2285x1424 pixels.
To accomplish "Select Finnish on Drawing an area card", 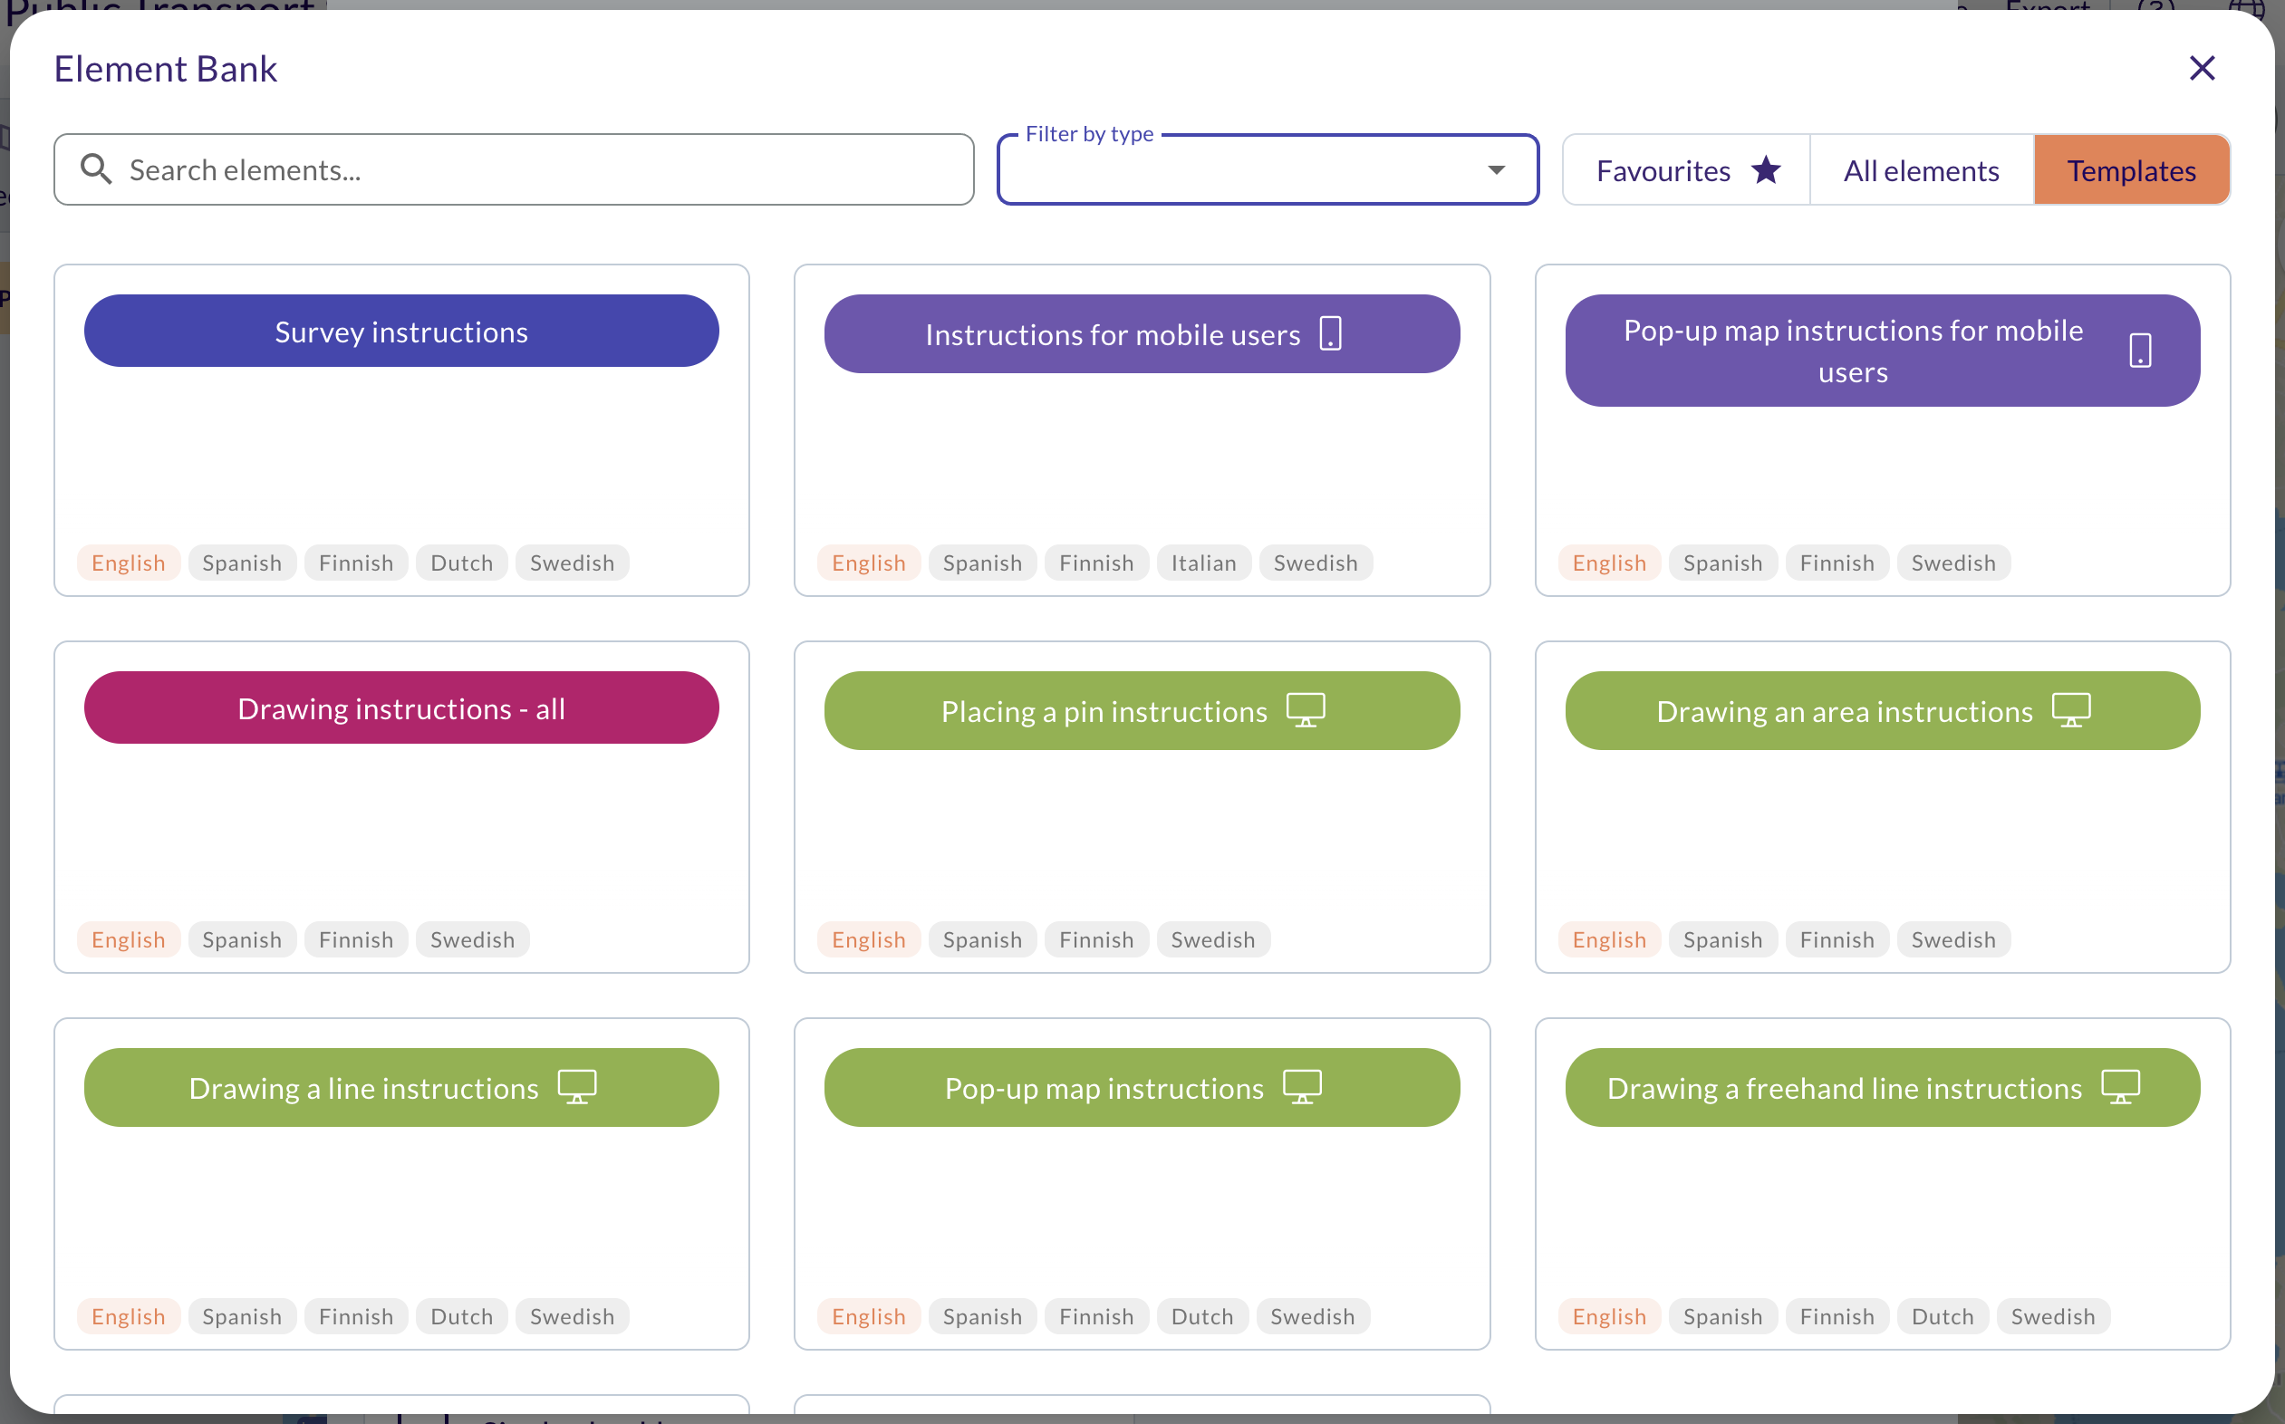I will 1837,939.
